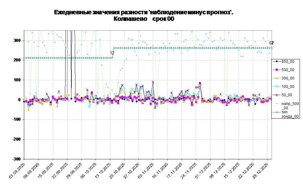303x186 pixels.
Task: Click the step rise in teal probe-type line
Action: tap(113, 53)
